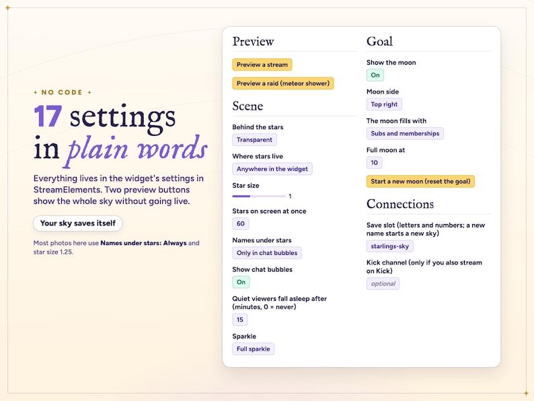Click the Star size value 1
The image size is (534, 401).
click(290, 196)
